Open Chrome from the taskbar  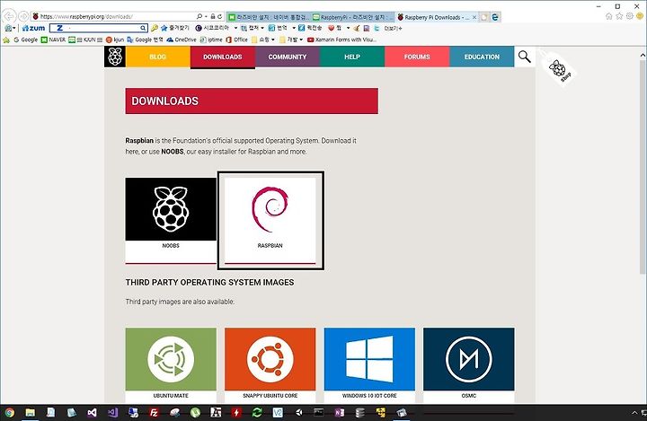pyautogui.click(x=10, y=412)
